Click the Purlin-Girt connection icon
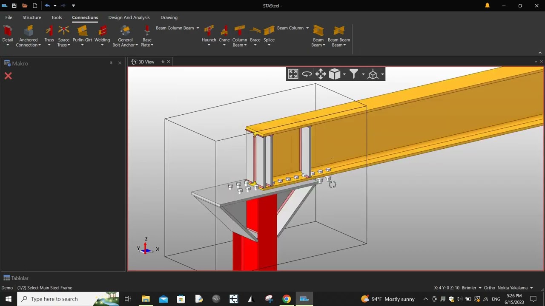The image size is (545, 306). 83,31
